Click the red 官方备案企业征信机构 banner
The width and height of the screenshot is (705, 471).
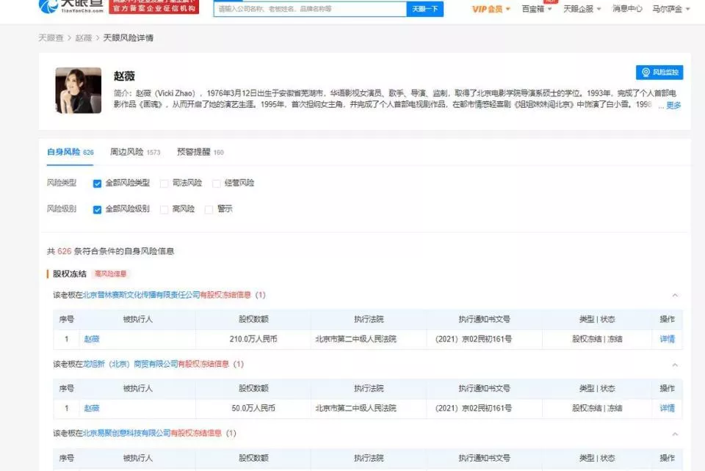(x=153, y=7)
